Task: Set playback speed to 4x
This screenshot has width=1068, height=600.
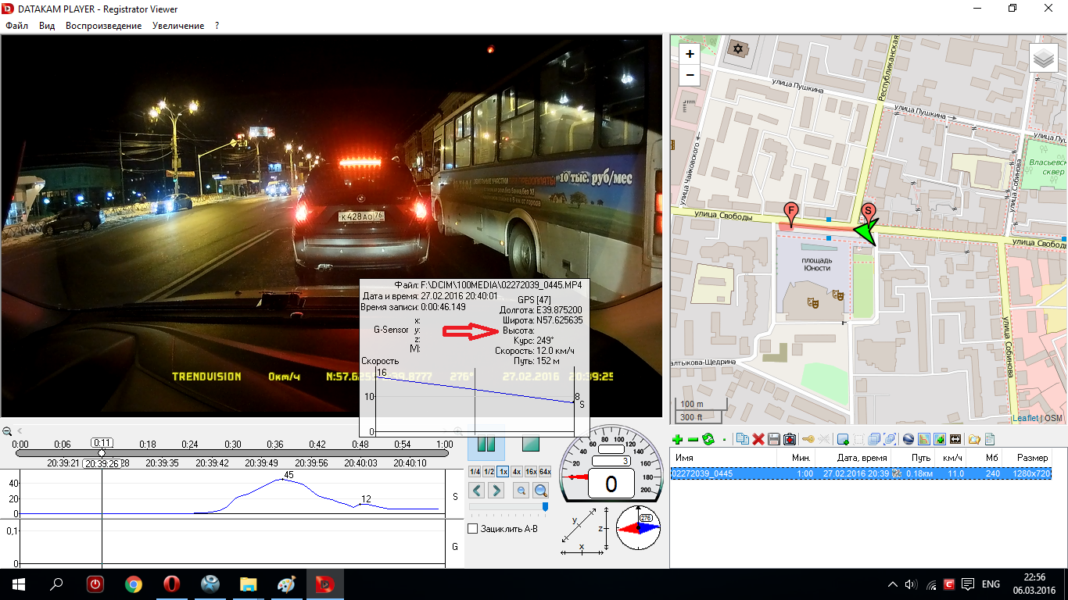Action: pyautogui.click(x=517, y=471)
